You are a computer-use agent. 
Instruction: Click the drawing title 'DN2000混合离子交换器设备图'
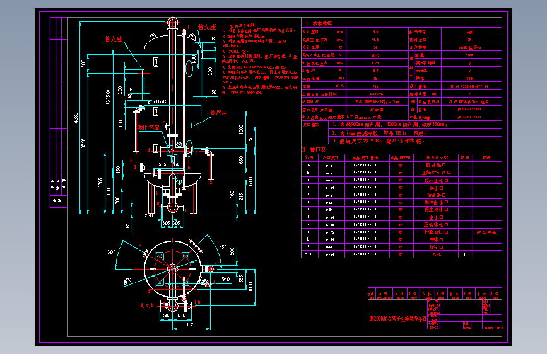click(398, 319)
